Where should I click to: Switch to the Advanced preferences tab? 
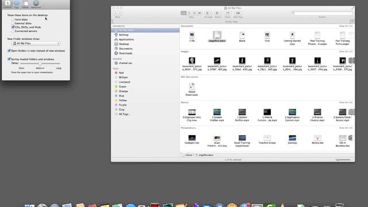(36, 4)
